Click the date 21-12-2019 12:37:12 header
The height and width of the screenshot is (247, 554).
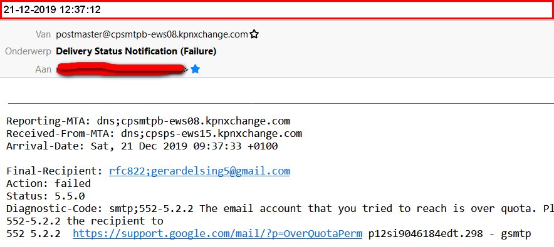[52, 10]
